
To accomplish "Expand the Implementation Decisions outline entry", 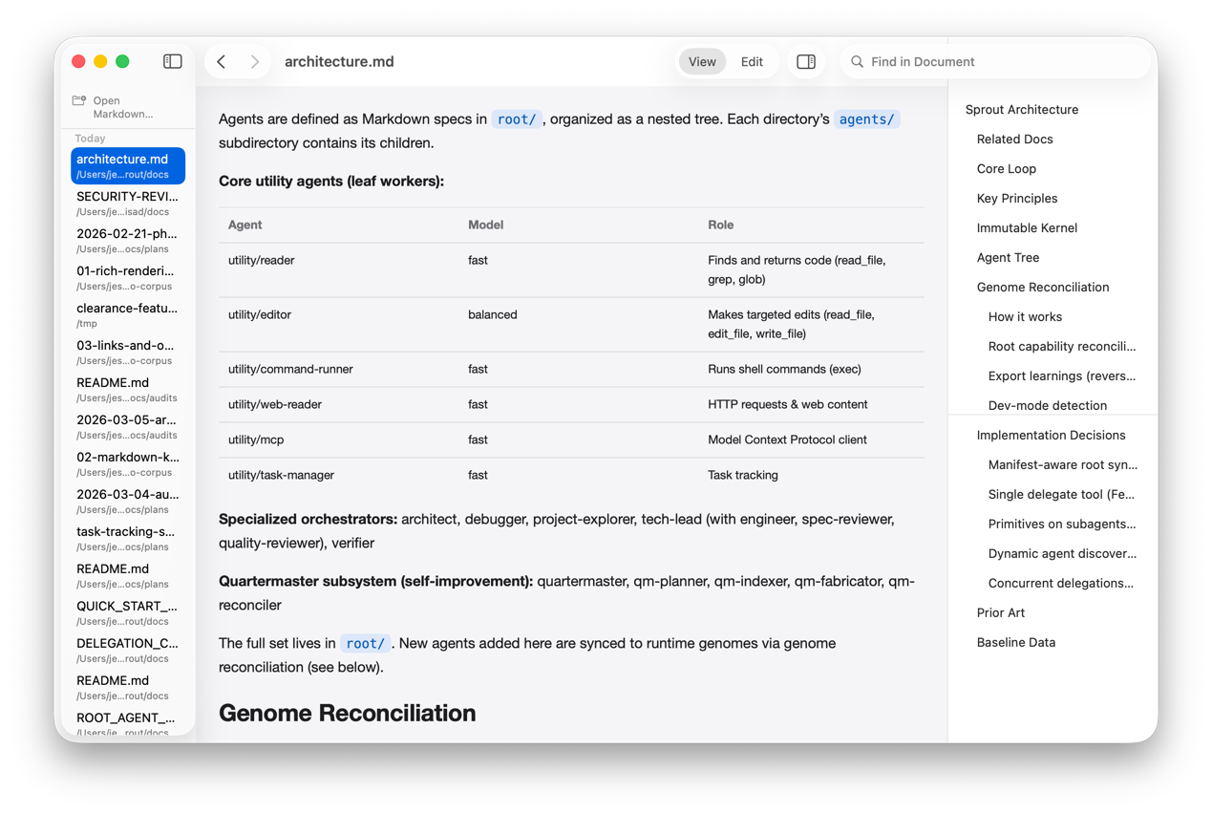I will [1051, 435].
